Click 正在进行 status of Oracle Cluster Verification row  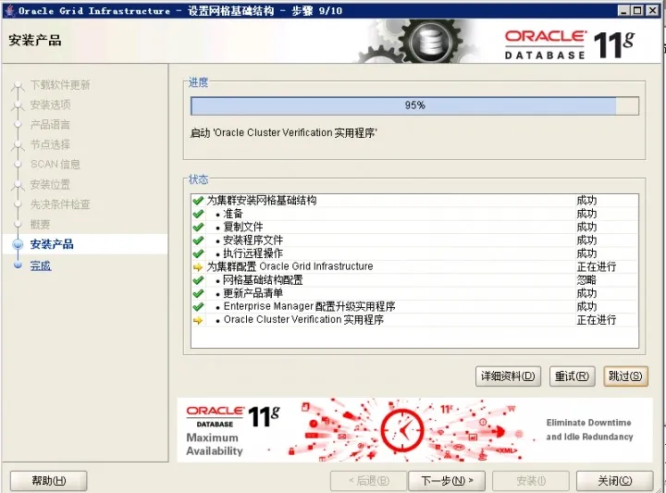coord(597,320)
